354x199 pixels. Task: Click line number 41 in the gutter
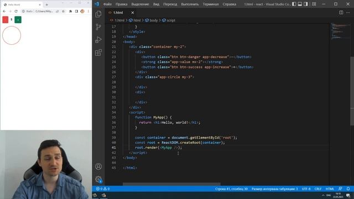click(x=113, y=148)
